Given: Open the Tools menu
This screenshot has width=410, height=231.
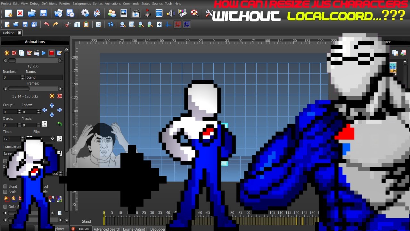Looking at the screenshot, I should 168,4.
